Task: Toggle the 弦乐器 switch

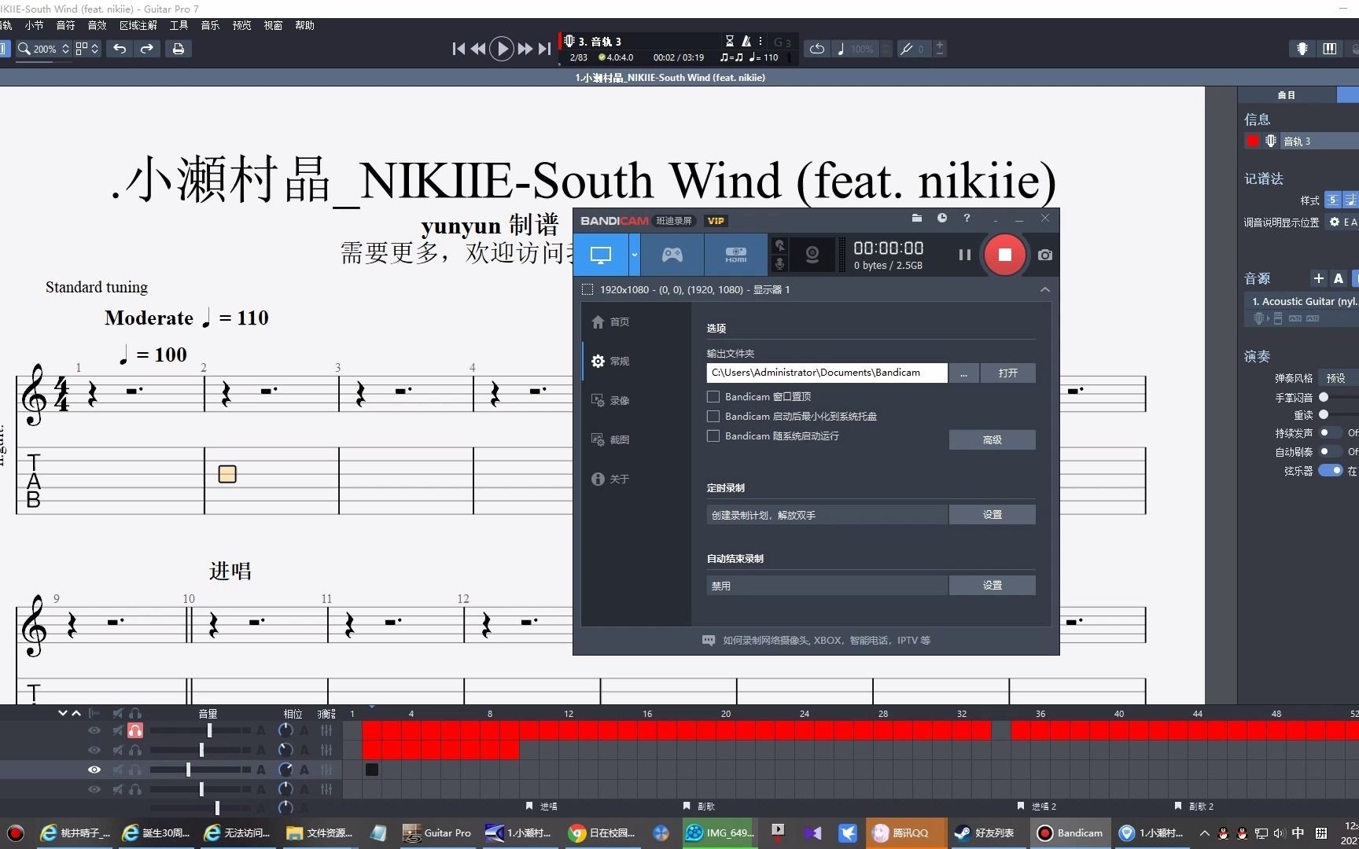Action: [1330, 470]
